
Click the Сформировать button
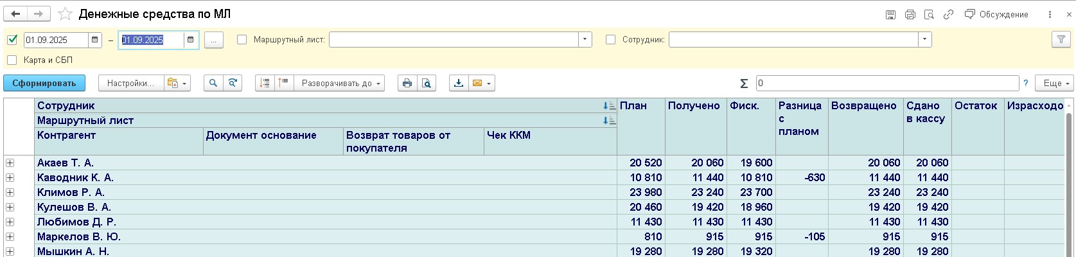[x=44, y=83]
